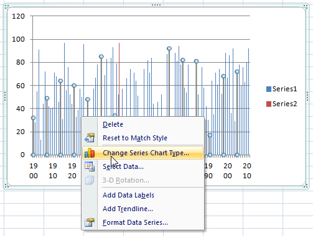This screenshot has height=236, width=313.
Task: Open Select Data... menu entry
Action: tap(123, 166)
